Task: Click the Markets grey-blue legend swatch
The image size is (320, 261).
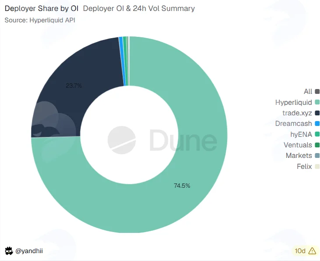Action: 317,156
